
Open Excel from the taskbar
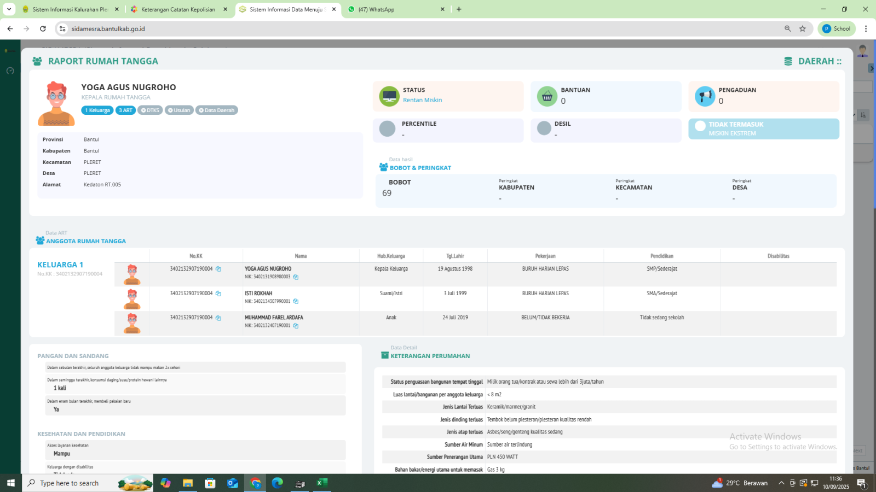(x=322, y=483)
